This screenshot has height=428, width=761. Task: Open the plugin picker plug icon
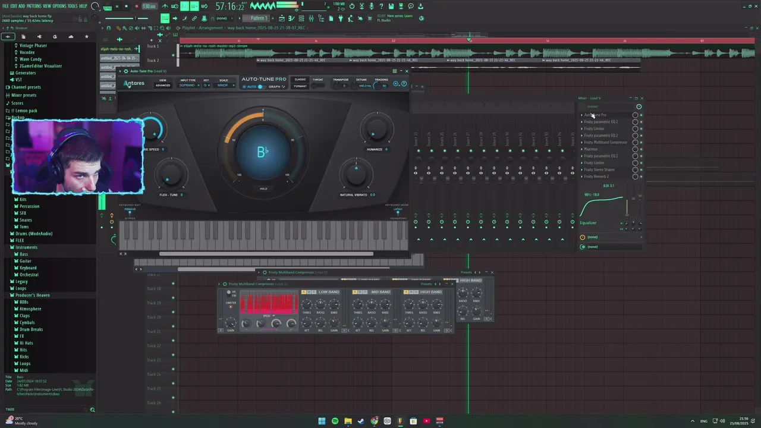[x=341, y=18]
